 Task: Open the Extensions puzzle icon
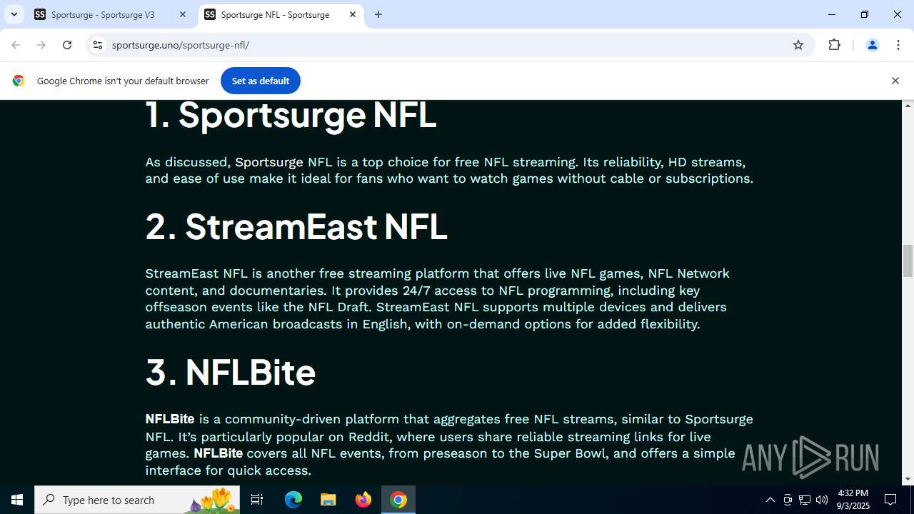point(834,45)
